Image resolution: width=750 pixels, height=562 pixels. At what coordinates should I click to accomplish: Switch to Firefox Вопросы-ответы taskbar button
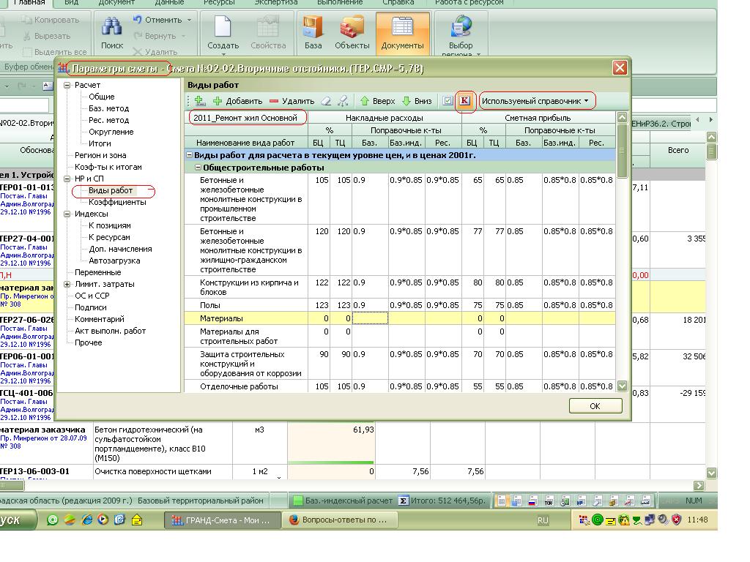(340, 520)
